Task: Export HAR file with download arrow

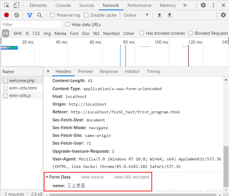Action: (169, 15)
